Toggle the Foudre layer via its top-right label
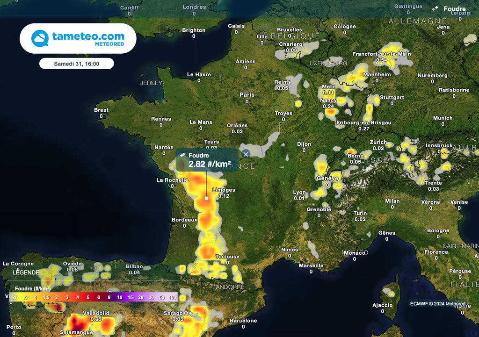 tap(455, 8)
